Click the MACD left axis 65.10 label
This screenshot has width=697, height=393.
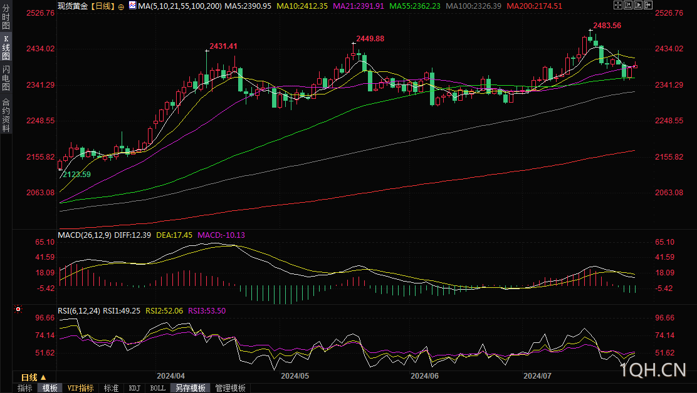pyautogui.click(x=45, y=242)
